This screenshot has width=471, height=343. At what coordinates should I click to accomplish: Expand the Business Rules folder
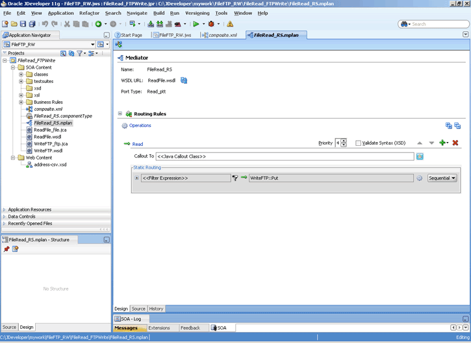pyautogui.click(x=21, y=102)
